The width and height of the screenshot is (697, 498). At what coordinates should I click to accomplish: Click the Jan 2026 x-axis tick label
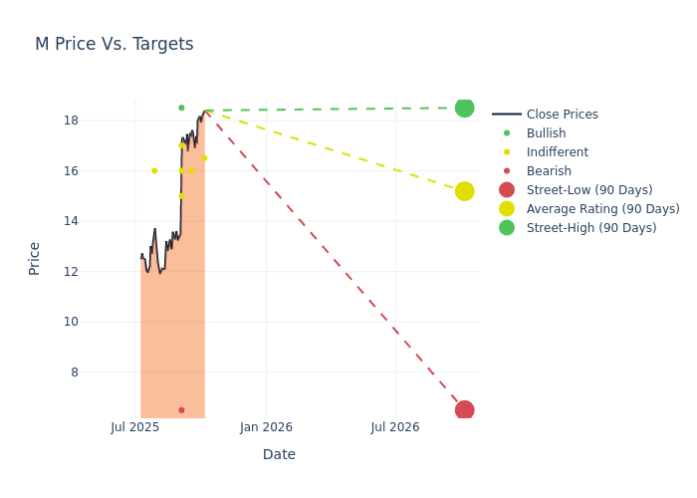[266, 427]
